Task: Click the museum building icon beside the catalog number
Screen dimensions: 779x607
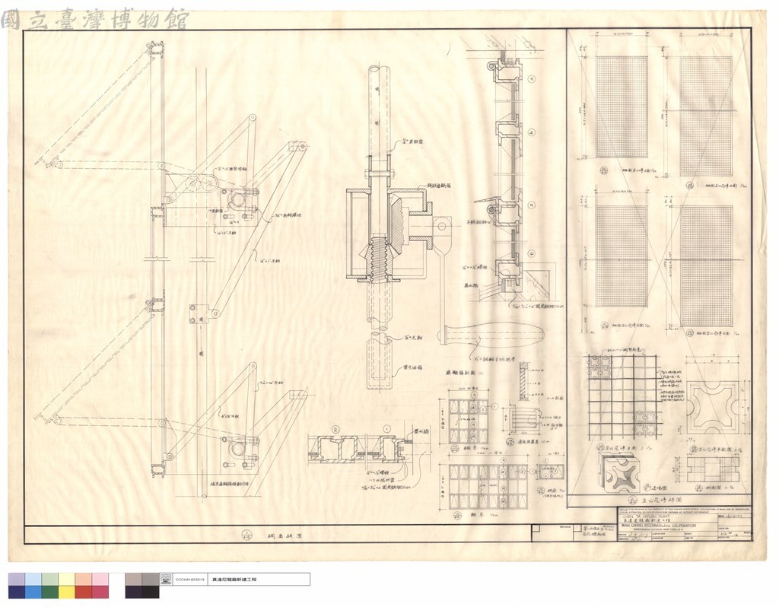Action: pyautogui.click(x=166, y=580)
